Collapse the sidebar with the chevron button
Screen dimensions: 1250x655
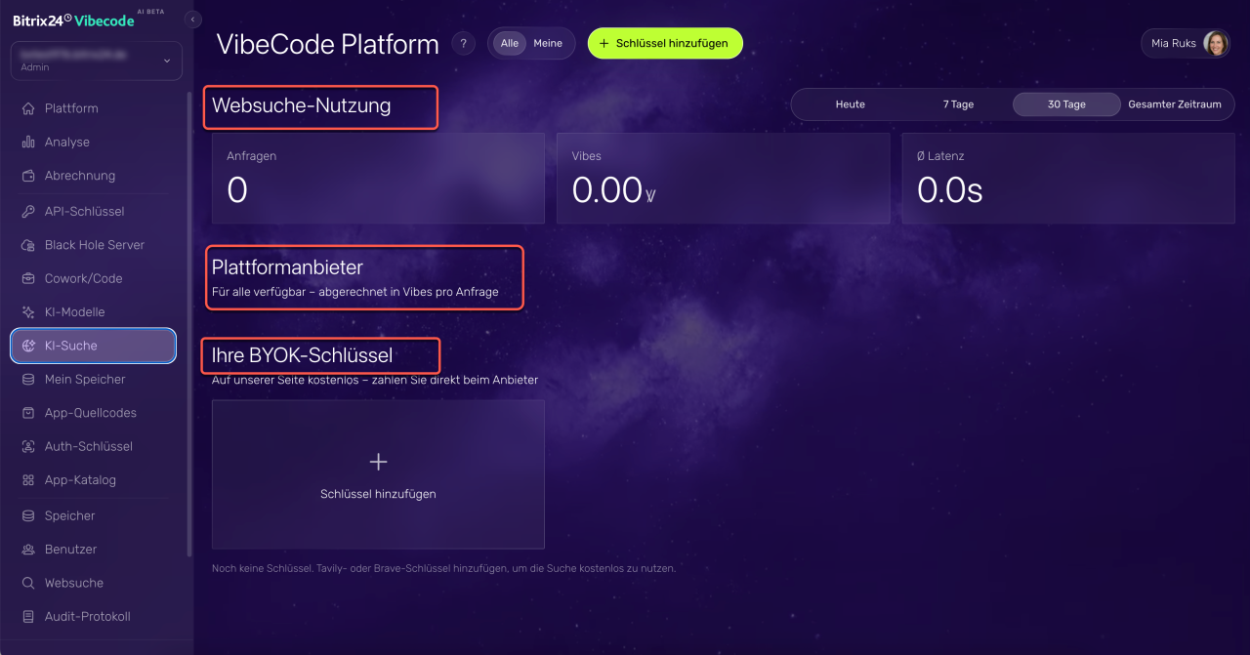[193, 20]
